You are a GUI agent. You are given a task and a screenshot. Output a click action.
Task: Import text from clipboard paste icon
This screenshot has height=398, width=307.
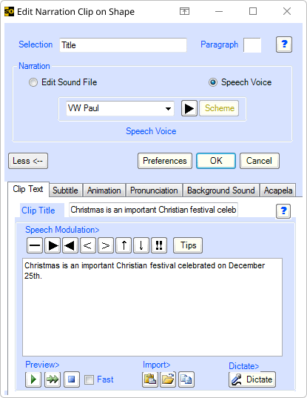[x=150, y=379]
